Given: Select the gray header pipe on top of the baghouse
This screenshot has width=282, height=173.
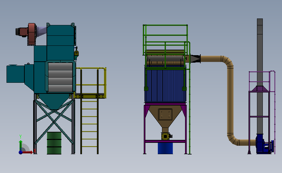Looking at the screenshot, I should click(x=166, y=59).
